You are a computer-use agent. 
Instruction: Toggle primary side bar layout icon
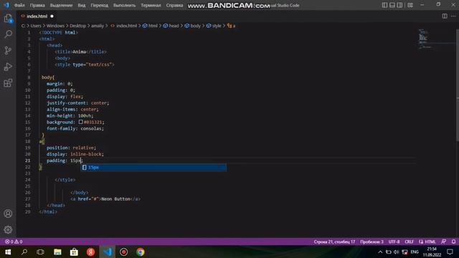[x=384, y=5]
